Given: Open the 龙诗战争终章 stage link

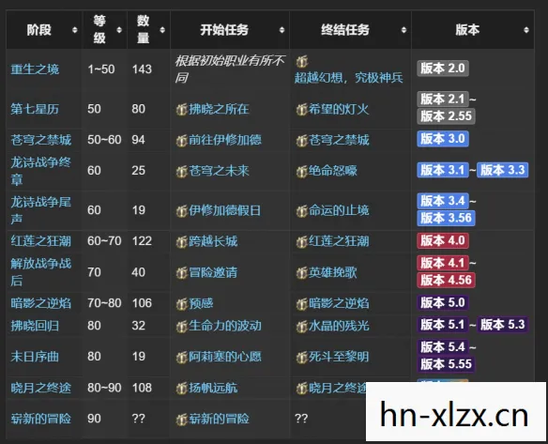Looking at the screenshot, I should (x=41, y=171).
